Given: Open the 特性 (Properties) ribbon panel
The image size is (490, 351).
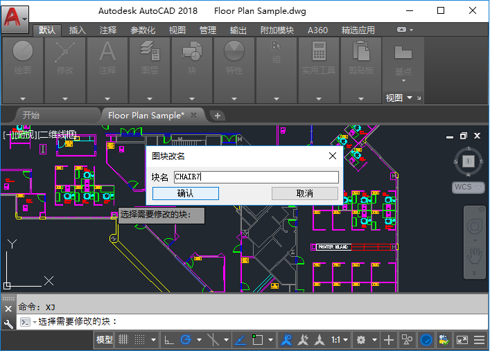Looking at the screenshot, I should click(234, 70).
